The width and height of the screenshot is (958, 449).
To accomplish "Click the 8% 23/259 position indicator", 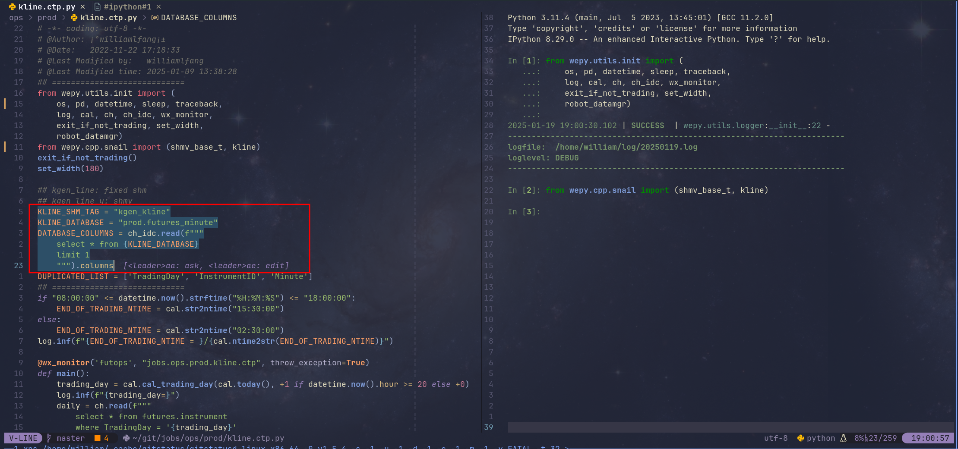I will [875, 438].
